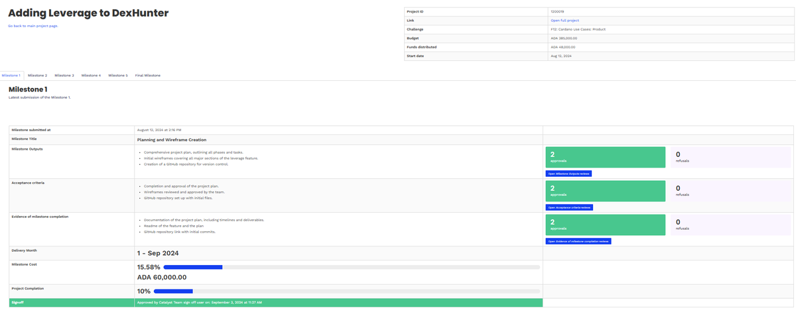Switch to the Milestone 3 tab

[64, 76]
